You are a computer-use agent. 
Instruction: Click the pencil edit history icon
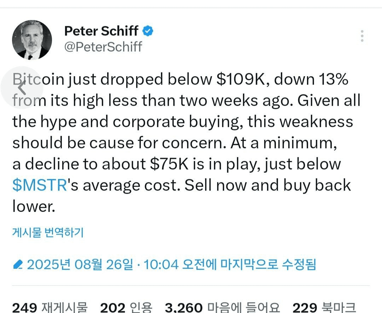[18, 264]
